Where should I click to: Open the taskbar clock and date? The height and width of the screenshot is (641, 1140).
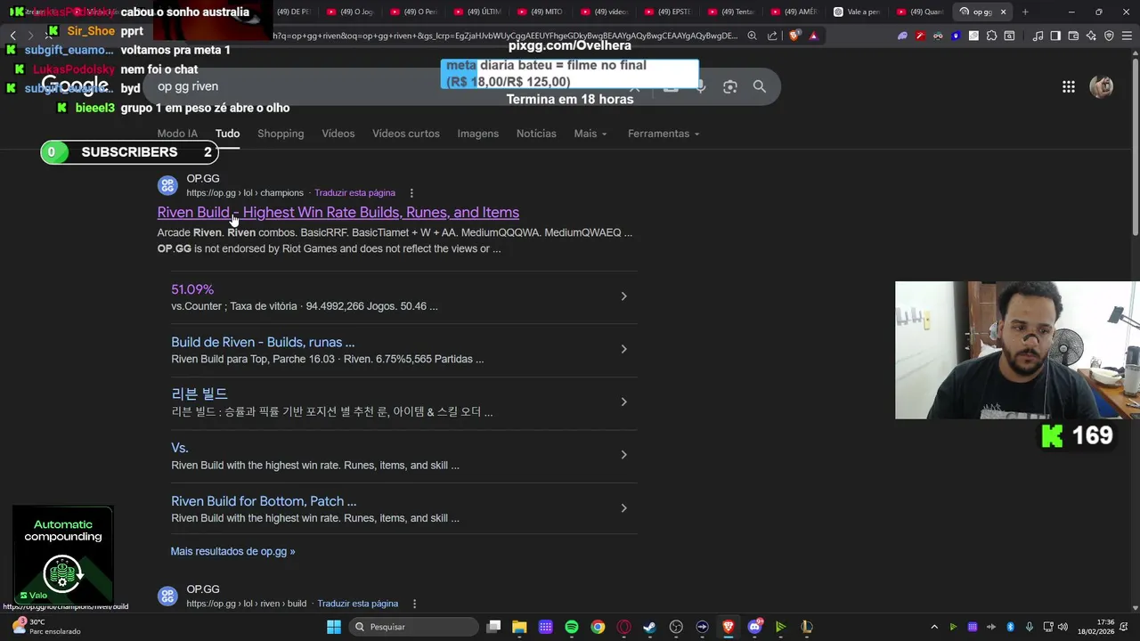[x=1095, y=627]
